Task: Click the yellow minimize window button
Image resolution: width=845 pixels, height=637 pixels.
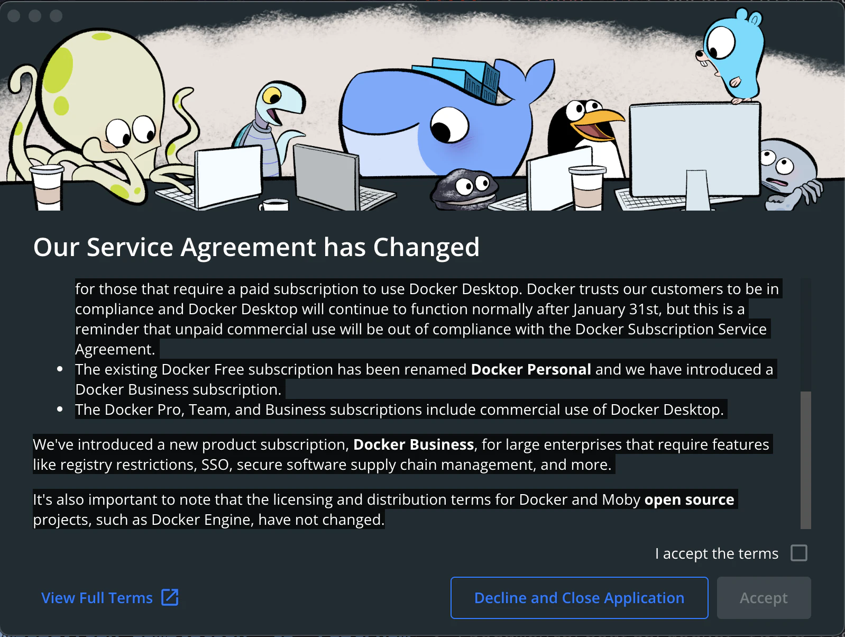Action: click(x=35, y=16)
